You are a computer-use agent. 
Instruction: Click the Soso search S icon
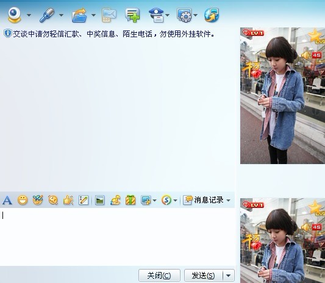point(166,200)
